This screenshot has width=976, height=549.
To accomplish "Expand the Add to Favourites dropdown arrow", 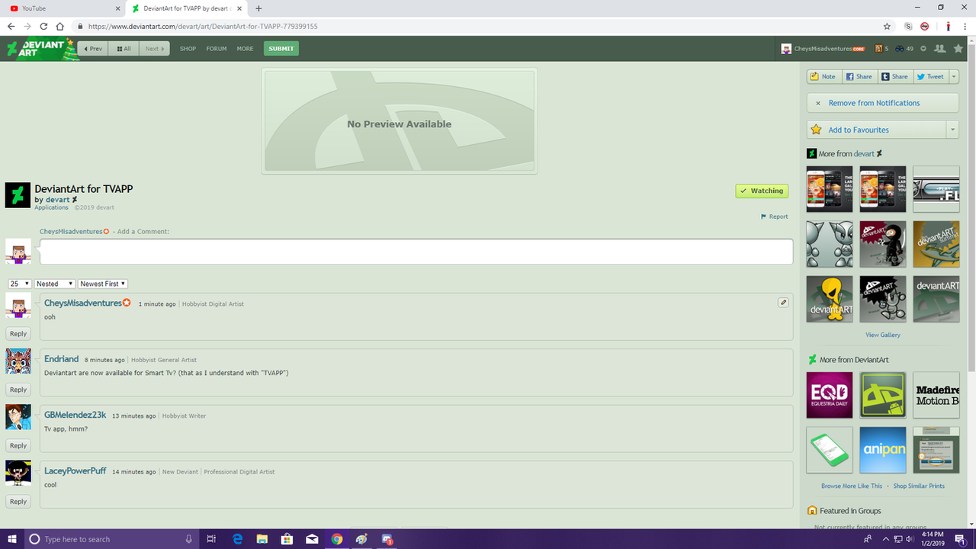I will tap(952, 130).
